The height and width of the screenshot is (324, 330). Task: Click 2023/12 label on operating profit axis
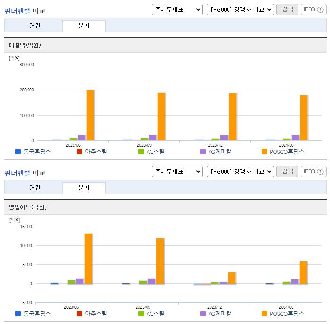click(x=214, y=307)
